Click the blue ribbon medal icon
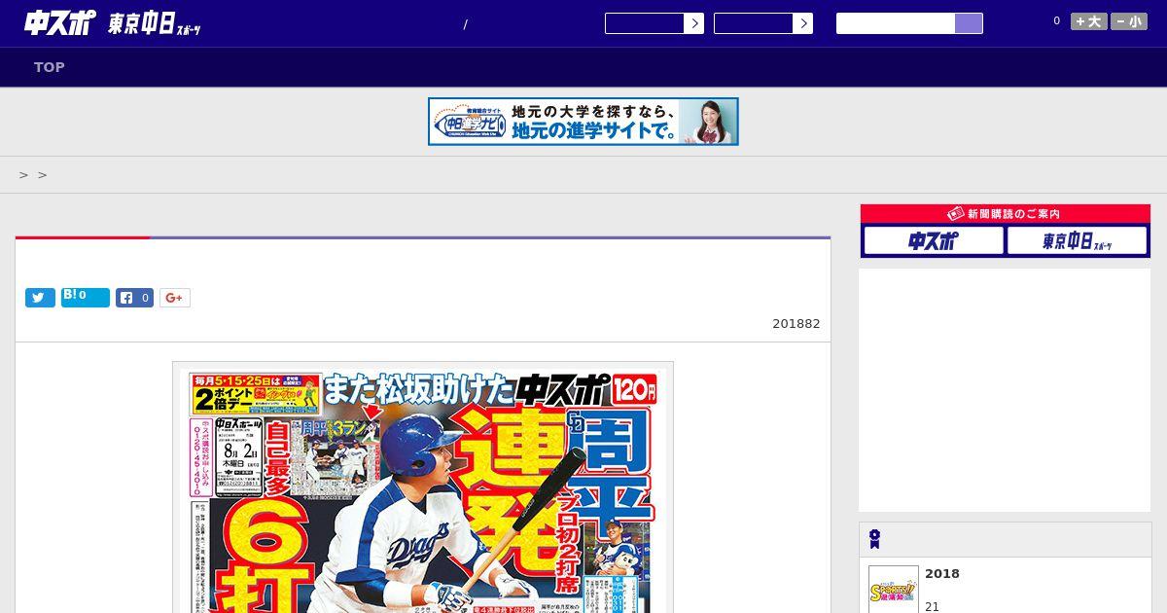The height and width of the screenshot is (613, 1167). click(x=874, y=539)
